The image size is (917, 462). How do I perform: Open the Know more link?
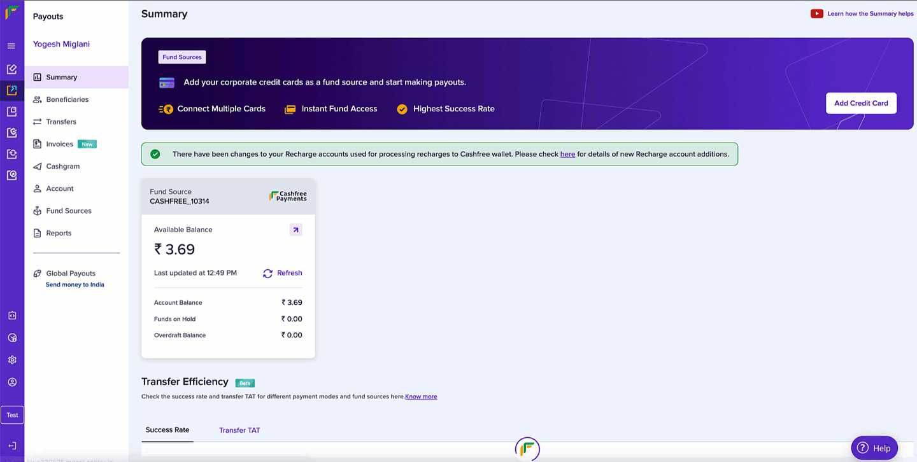(x=421, y=396)
